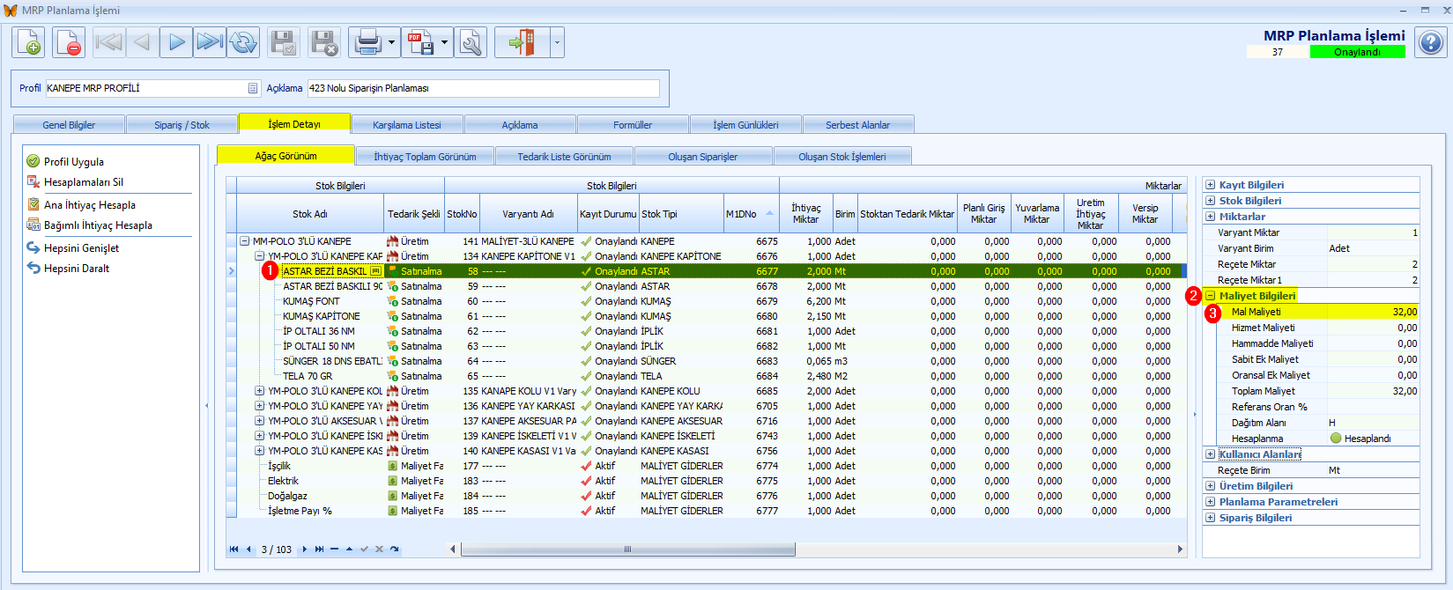Viewport: 1453px width, 590px height.
Task: Click Hepsini Genişlet to expand all
Action: (72, 247)
